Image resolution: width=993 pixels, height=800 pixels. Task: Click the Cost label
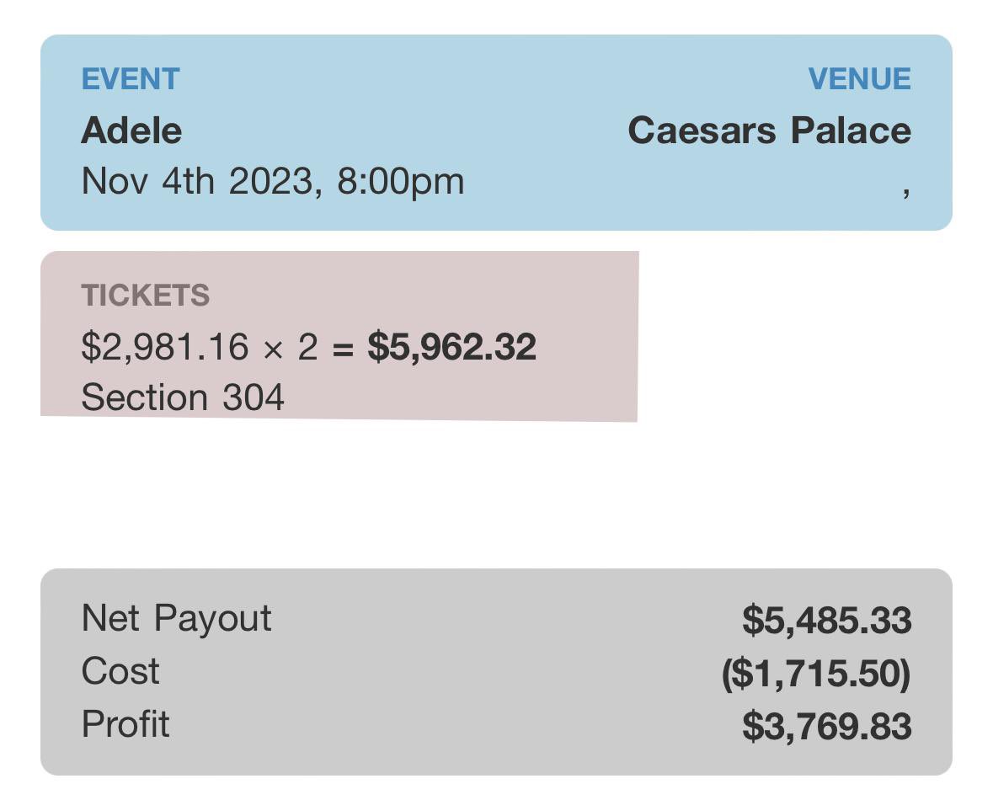tap(120, 671)
